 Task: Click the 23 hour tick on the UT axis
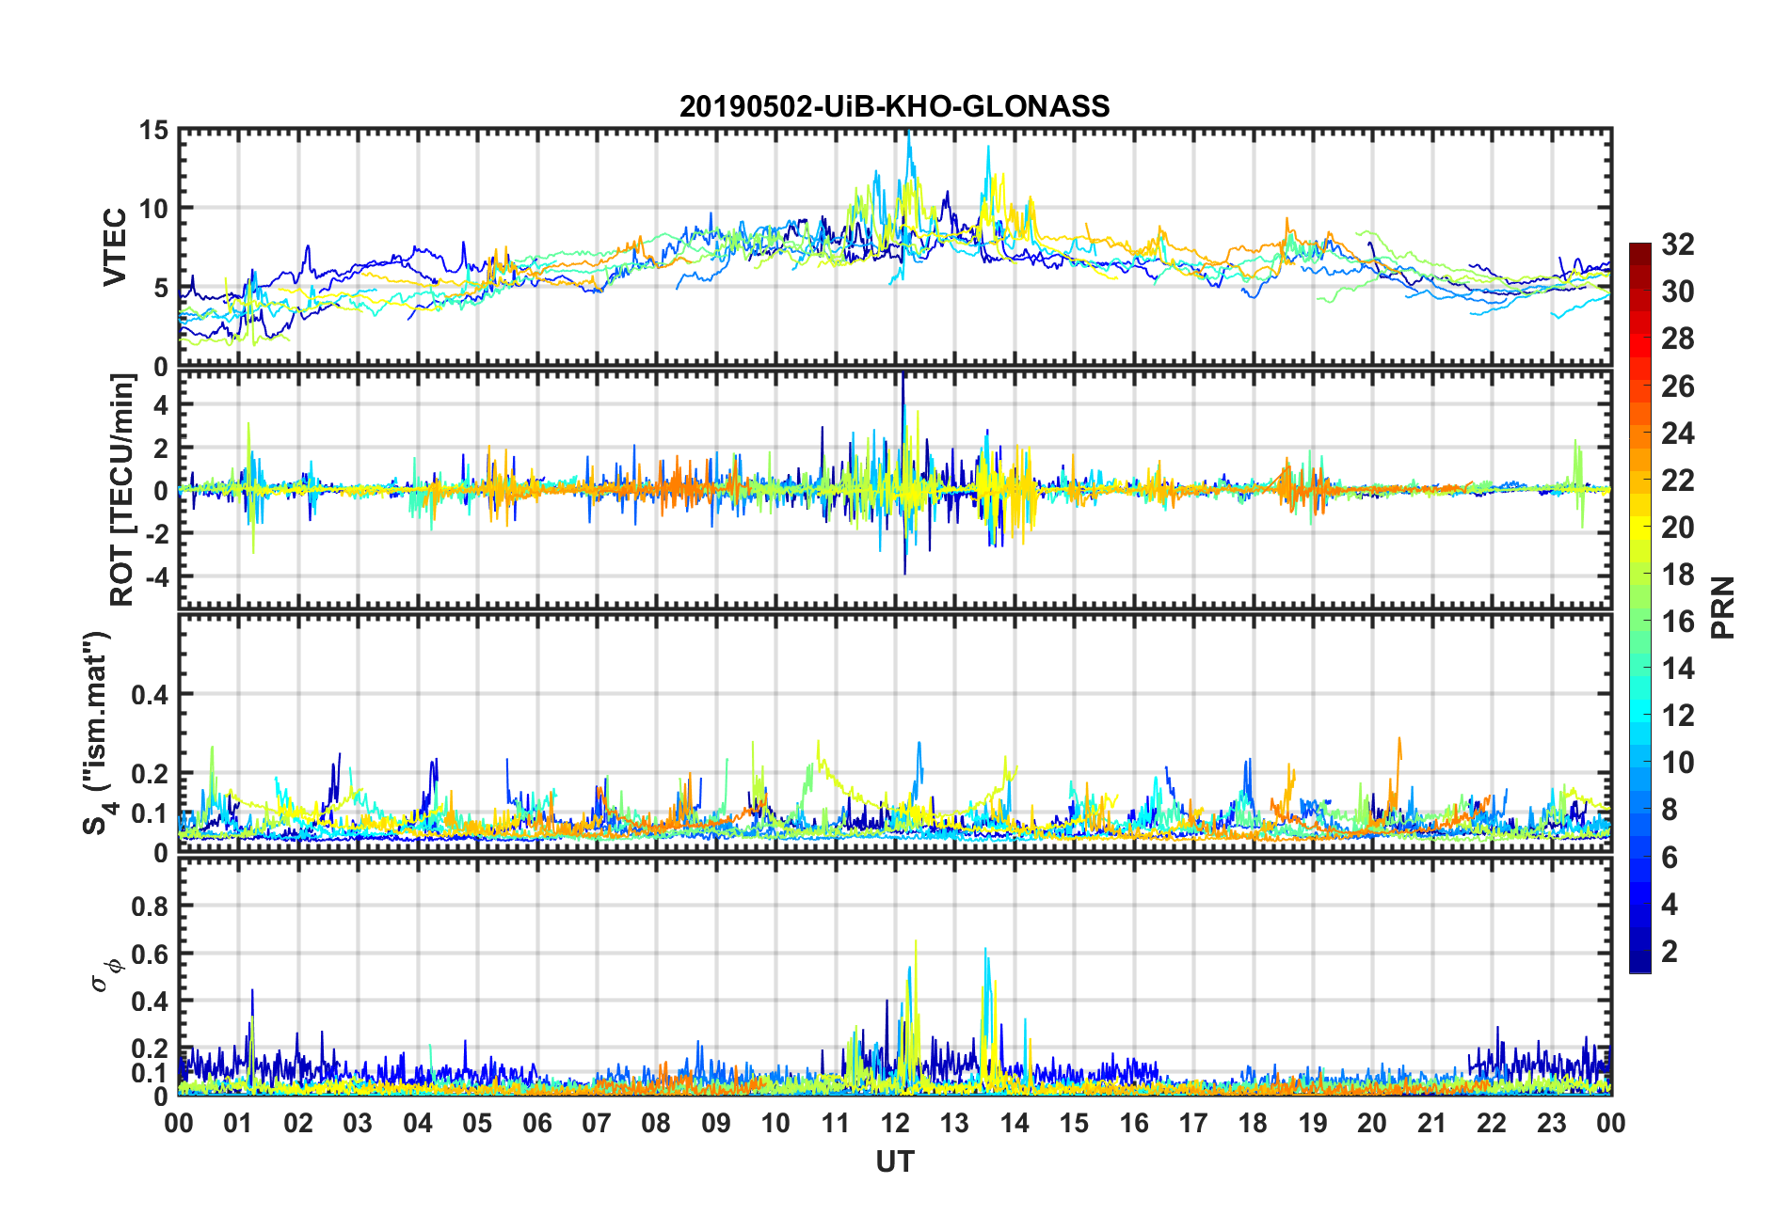tap(1551, 1123)
